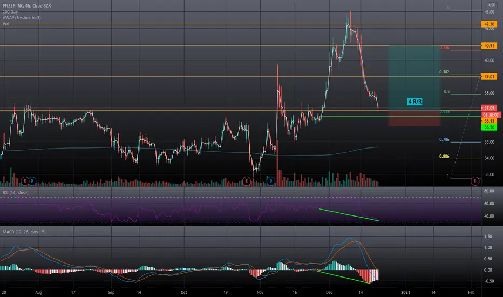Viewport: 503px width, 297px height.
Task: Select the green trendline on the RSI pane
Action: [349, 215]
